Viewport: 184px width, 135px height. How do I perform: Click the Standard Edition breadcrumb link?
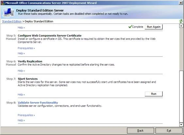tap(12, 21)
